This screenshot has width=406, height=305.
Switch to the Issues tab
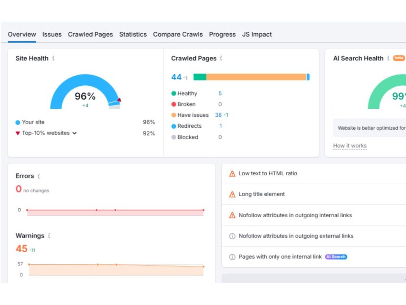[x=52, y=35]
